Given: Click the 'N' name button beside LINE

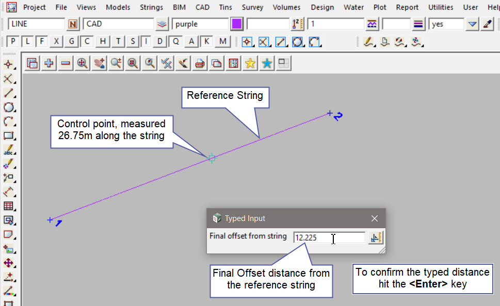Looking at the screenshot, I should [73, 24].
